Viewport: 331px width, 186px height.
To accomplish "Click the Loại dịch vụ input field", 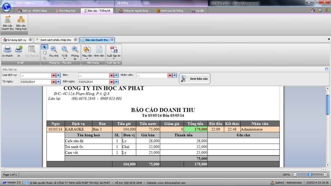I will [x=36, y=75].
